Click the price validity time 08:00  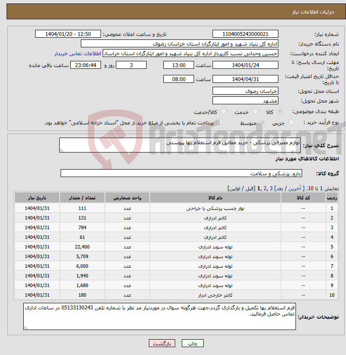pyautogui.click(x=179, y=79)
